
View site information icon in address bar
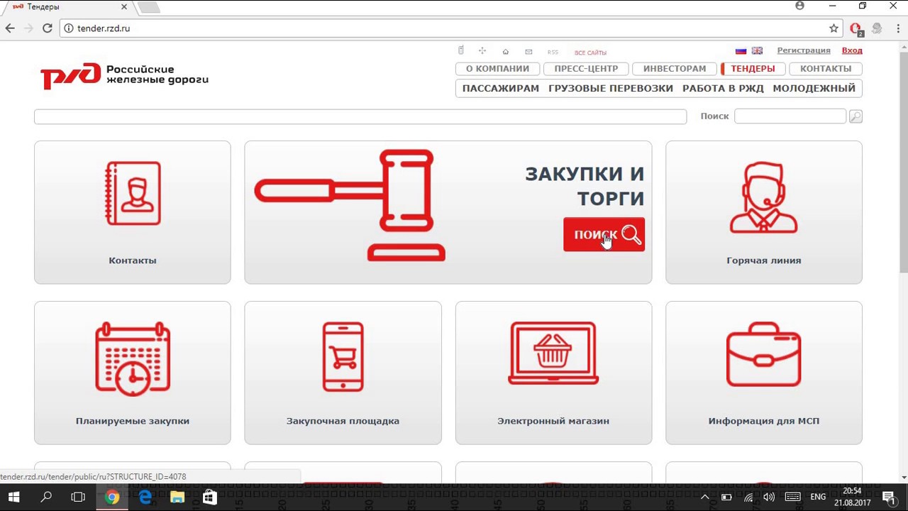point(68,28)
